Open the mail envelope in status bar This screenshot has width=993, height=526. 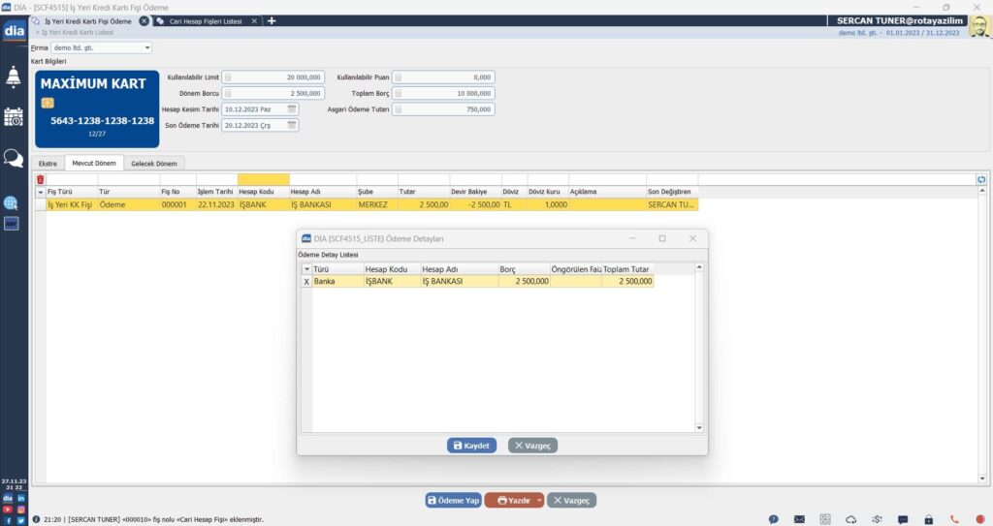pyautogui.click(x=799, y=519)
